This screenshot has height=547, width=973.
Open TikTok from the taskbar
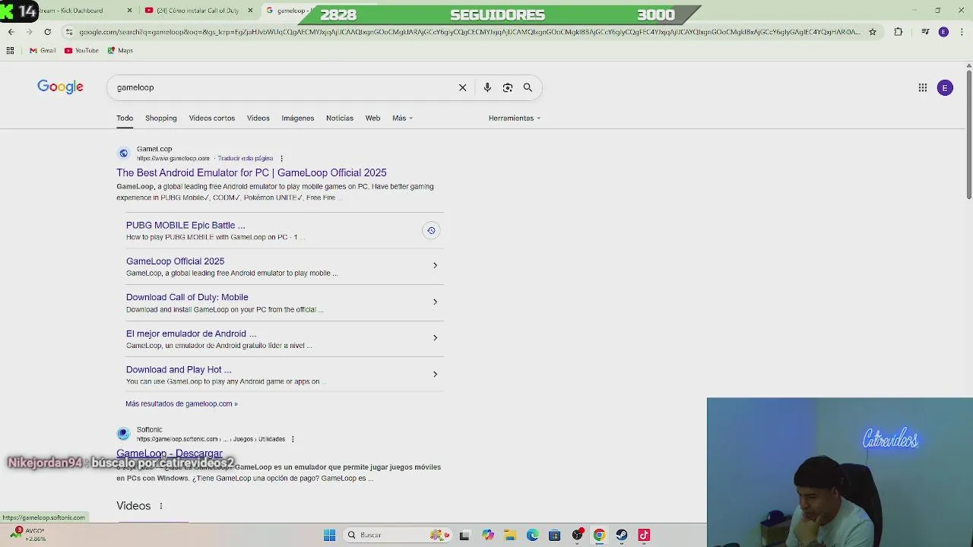coord(644,535)
